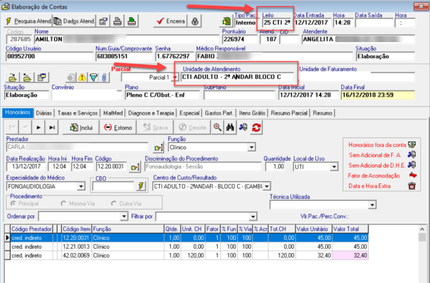Viewport: 430px width, 283px height.
Task: Open Dados Atend. button
Action: (74, 21)
